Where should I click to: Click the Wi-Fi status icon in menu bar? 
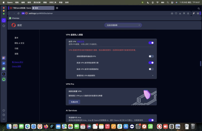(x=158, y=2)
